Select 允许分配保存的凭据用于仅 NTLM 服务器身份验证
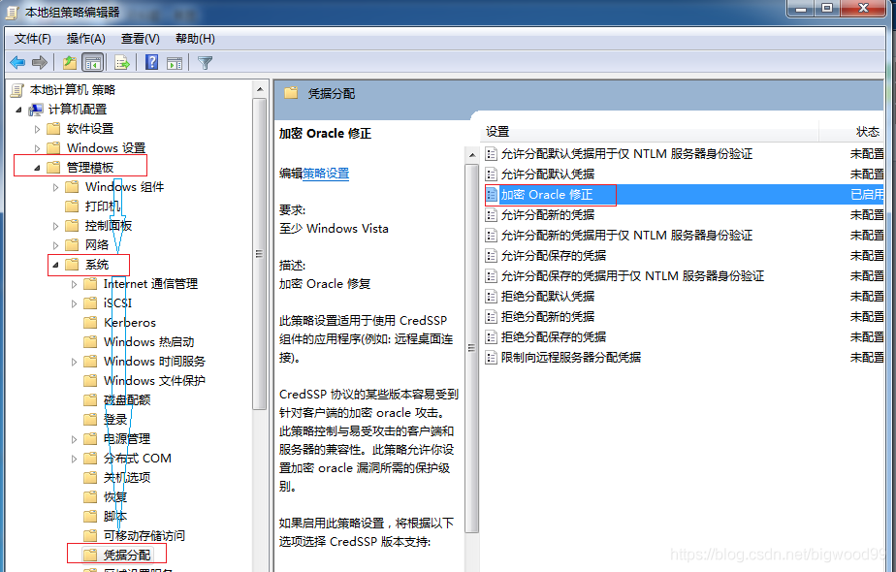This screenshot has height=572, width=896. click(632, 276)
